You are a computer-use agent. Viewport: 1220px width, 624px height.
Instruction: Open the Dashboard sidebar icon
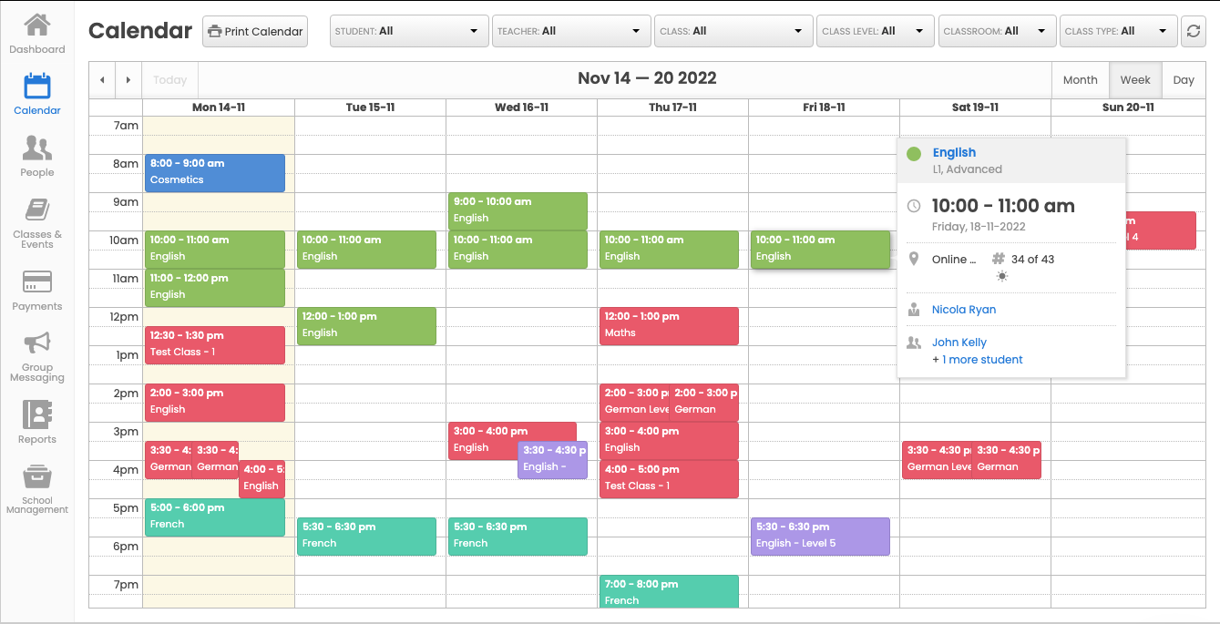[x=37, y=26]
